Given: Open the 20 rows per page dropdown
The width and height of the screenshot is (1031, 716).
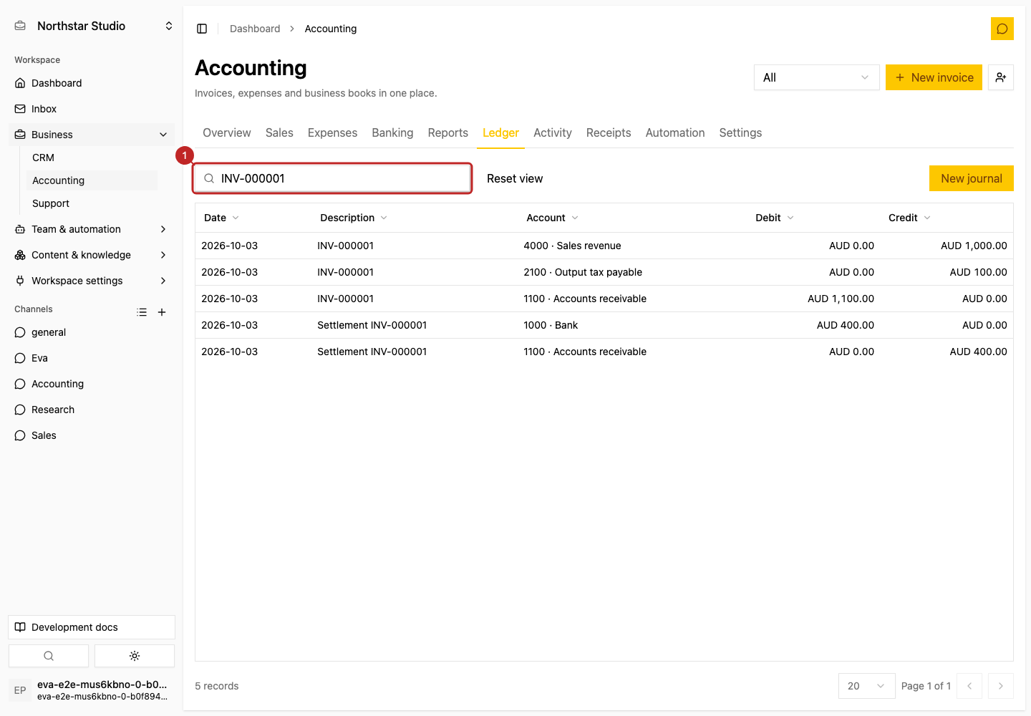Looking at the screenshot, I should coord(866,686).
